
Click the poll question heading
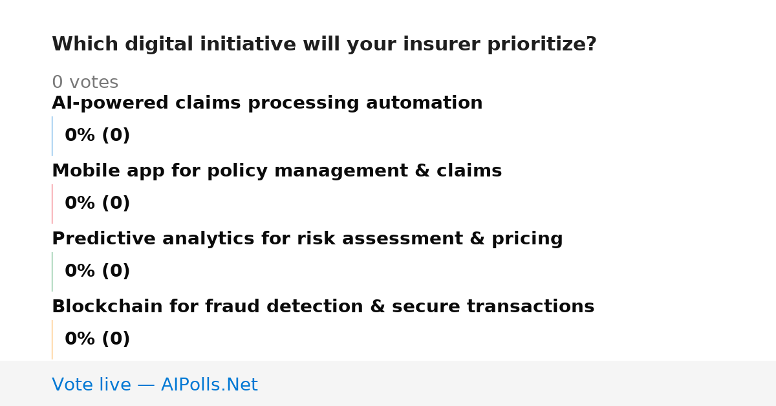click(324, 45)
